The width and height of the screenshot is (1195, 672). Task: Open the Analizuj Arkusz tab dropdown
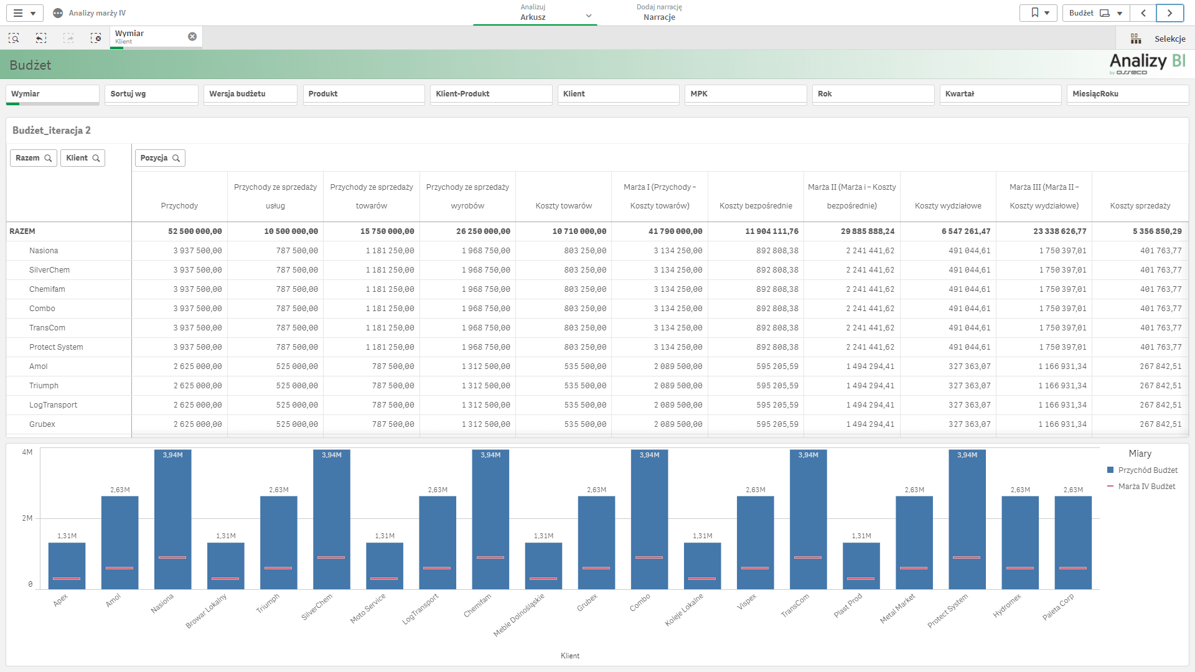[x=588, y=16]
